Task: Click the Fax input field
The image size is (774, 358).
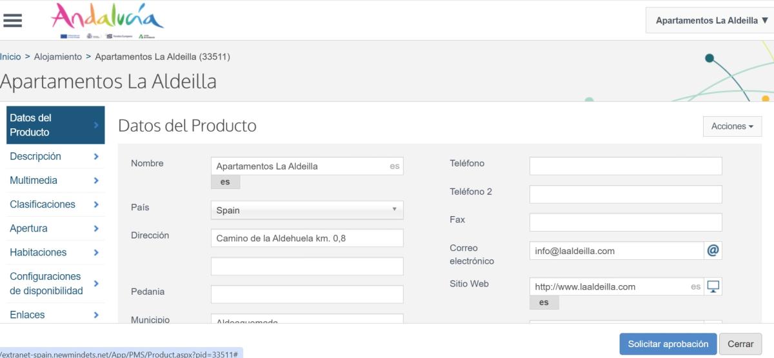Action: (x=626, y=223)
